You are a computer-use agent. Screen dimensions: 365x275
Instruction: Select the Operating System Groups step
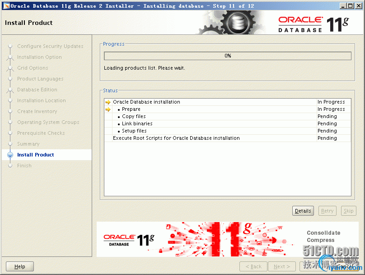[x=48, y=122]
